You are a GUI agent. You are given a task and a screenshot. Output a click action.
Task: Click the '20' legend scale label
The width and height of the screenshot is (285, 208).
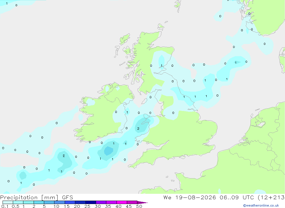point(77,206)
